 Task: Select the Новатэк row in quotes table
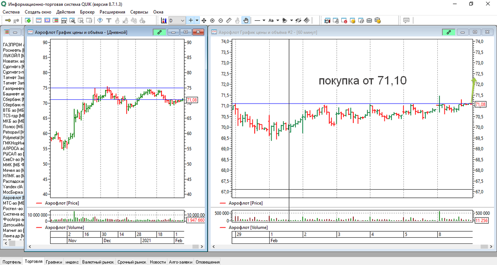(13, 61)
